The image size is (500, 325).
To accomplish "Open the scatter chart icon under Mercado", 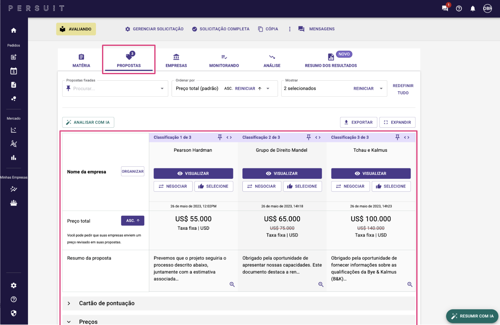I will [x=14, y=130].
